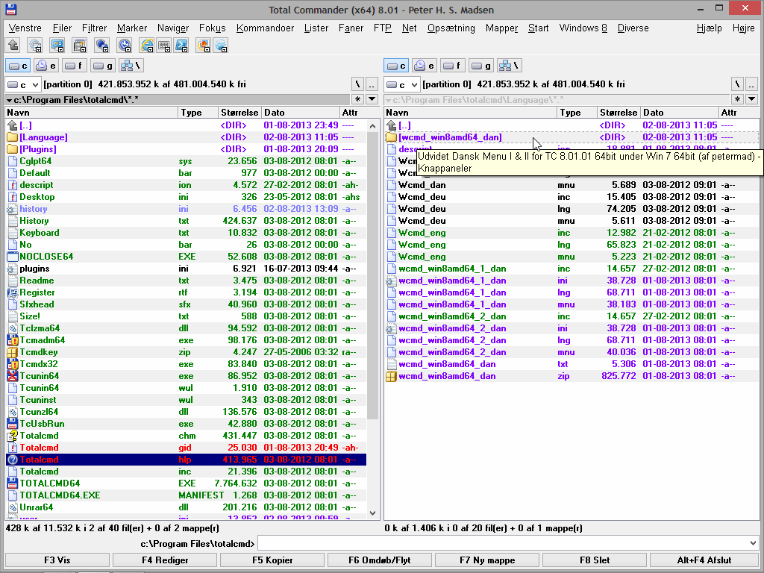Open left panel favorites hotlist asterisk button
This screenshot has height=573, width=764.
pyautogui.click(x=358, y=99)
